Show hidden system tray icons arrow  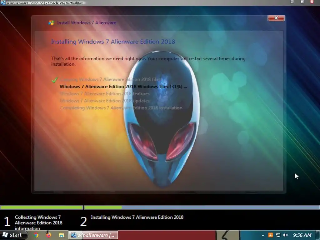tap(263, 235)
